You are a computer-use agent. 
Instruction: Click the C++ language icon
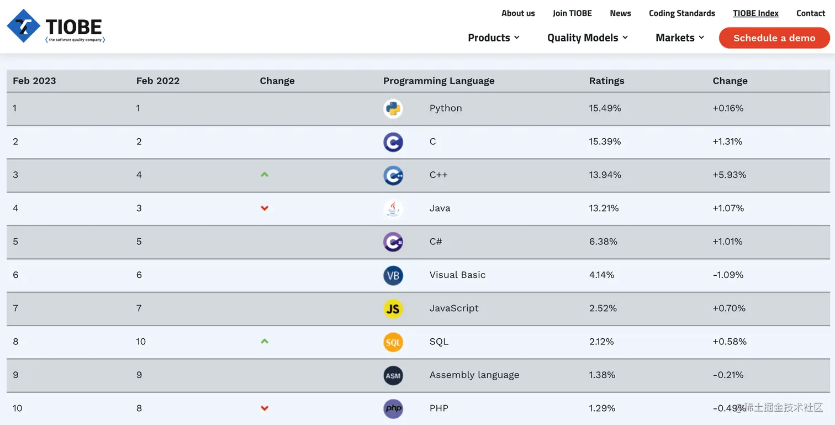393,175
